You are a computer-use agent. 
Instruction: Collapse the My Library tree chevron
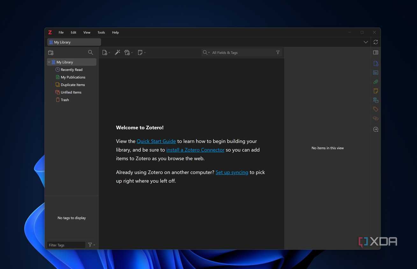tap(49, 62)
